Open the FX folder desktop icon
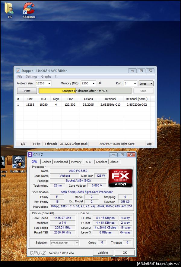 (9, 10)
